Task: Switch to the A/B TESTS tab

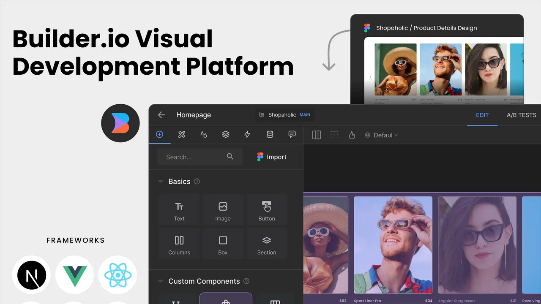Action: [x=522, y=115]
